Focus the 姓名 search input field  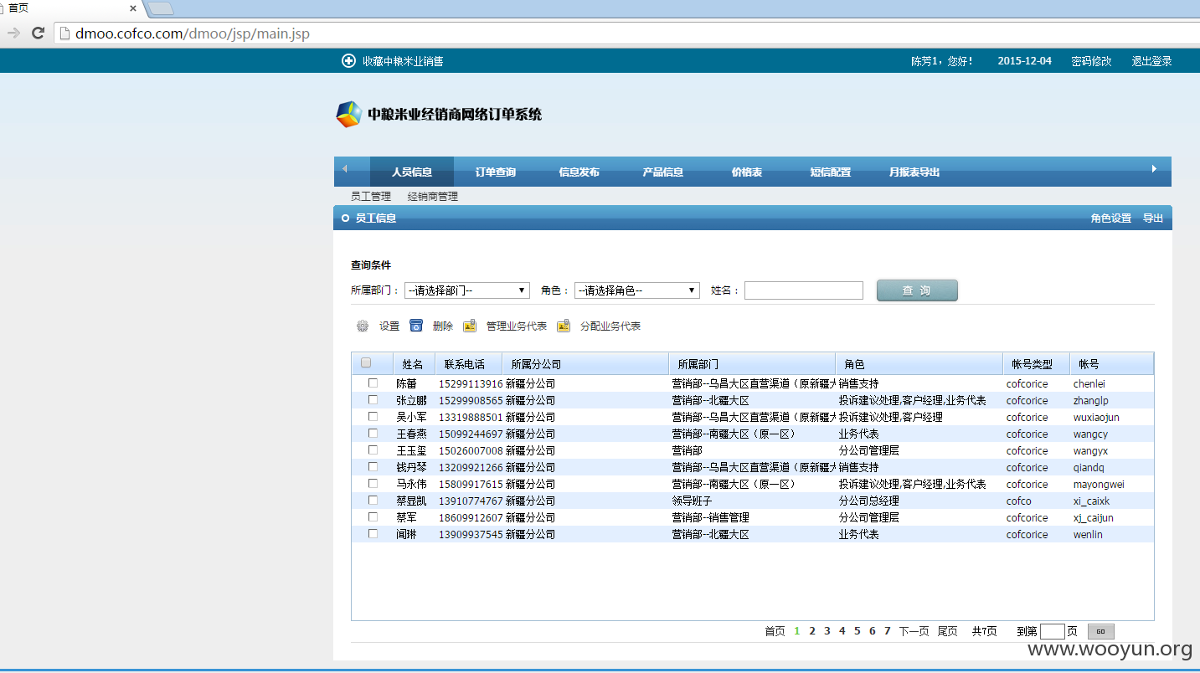tap(804, 290)
